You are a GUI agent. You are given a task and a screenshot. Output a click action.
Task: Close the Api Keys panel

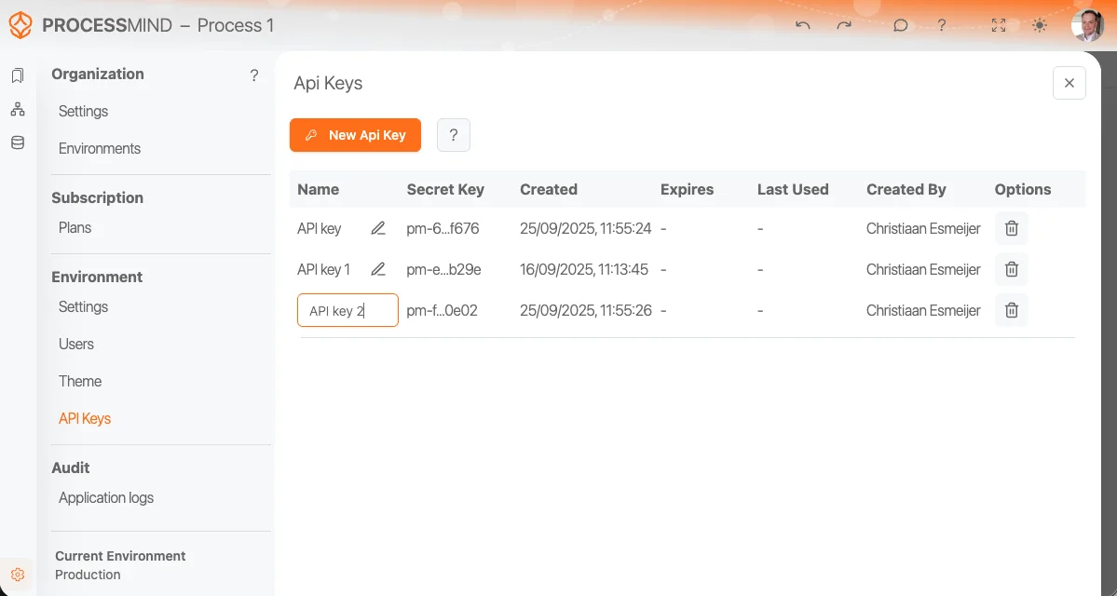(x=1069, y=83)
